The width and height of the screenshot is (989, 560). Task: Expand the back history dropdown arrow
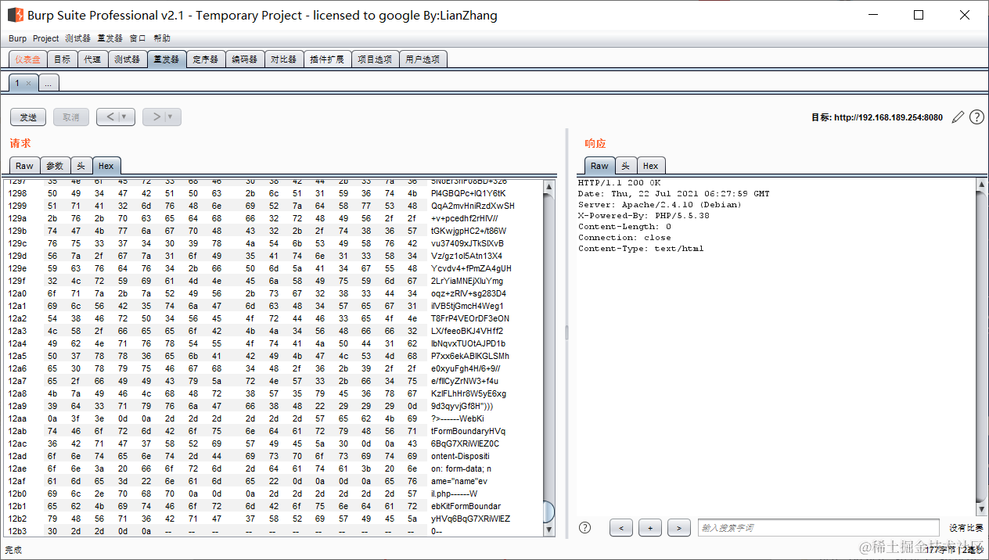[125, 117]
